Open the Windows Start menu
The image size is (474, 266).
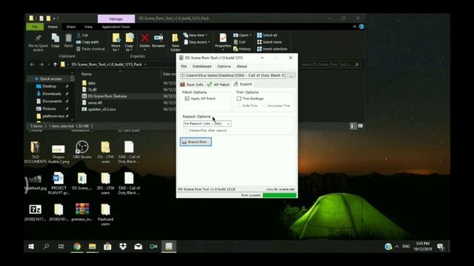pyautogui.click(x=31, y=247)
